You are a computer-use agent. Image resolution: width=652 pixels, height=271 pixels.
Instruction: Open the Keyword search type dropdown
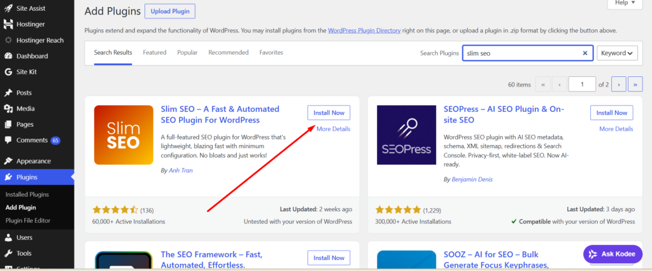click(x=617, y=53)
